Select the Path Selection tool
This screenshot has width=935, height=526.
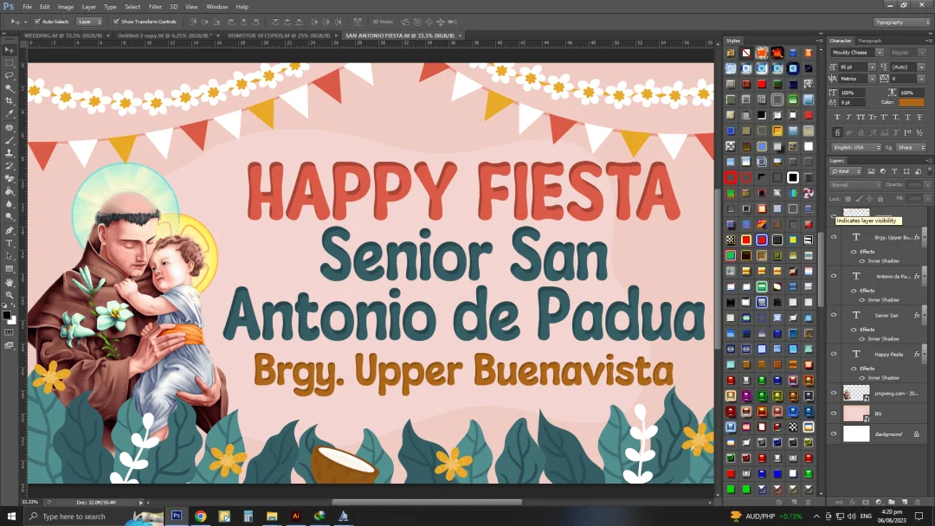9,256
